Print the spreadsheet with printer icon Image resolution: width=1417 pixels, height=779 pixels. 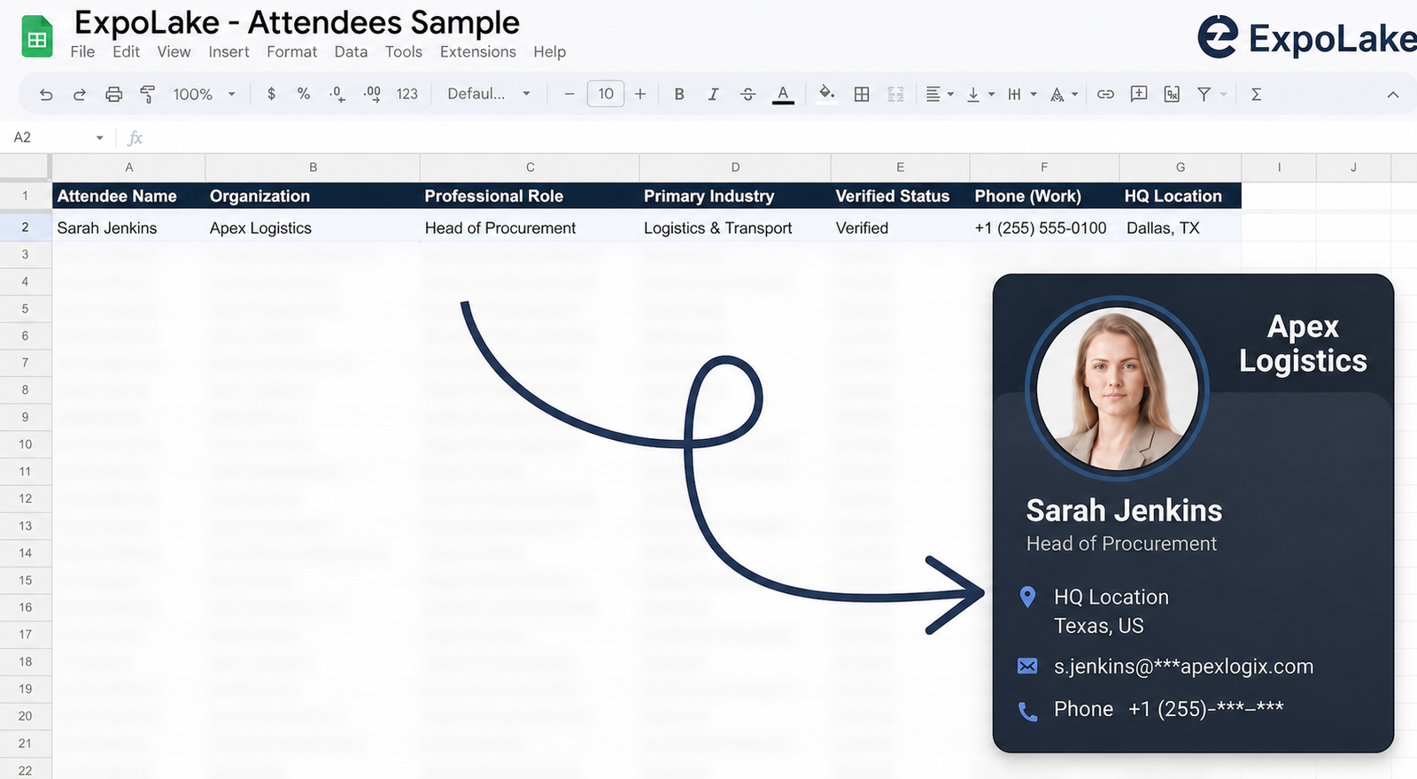click(x=113, y=94)
